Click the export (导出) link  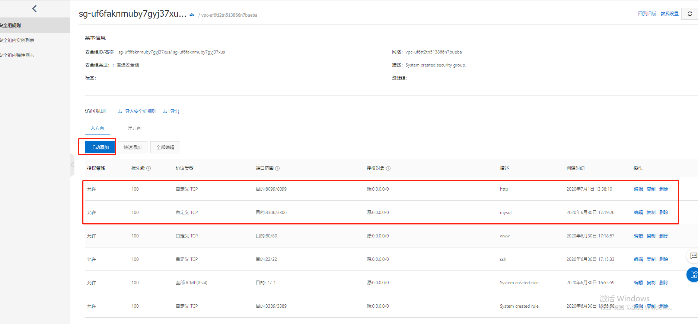point(171,111)
